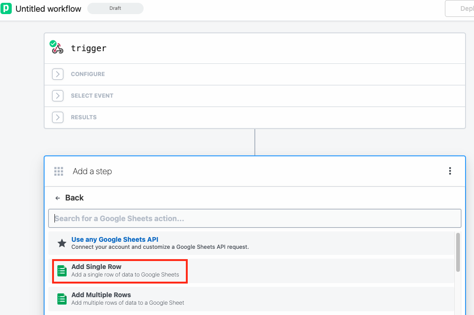Click the star icon beside Use any Google Sheets API
This screenshot has height=315, width=474.
click(x=62, y=243)
